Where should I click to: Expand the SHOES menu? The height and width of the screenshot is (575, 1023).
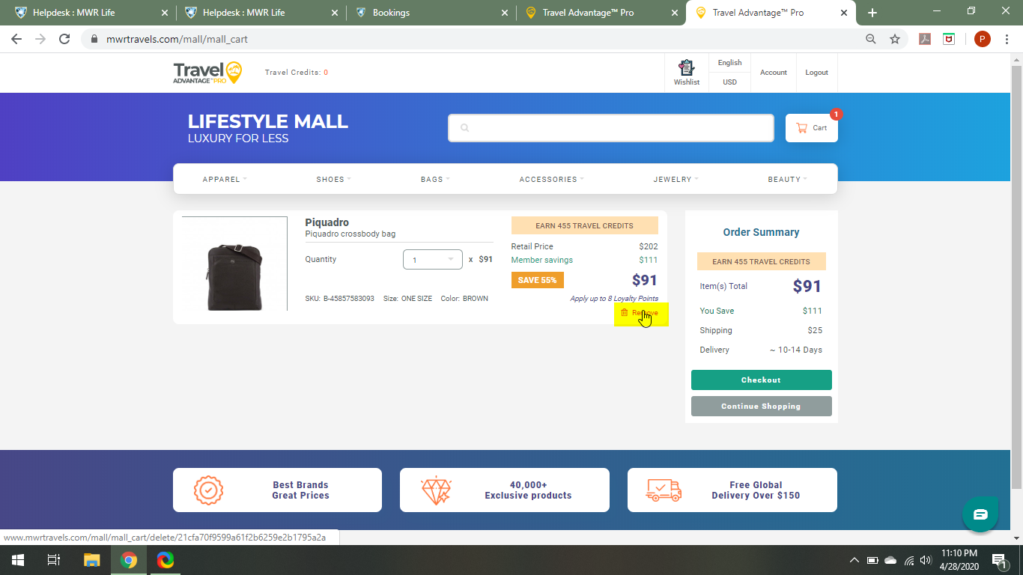pos(333,180)
